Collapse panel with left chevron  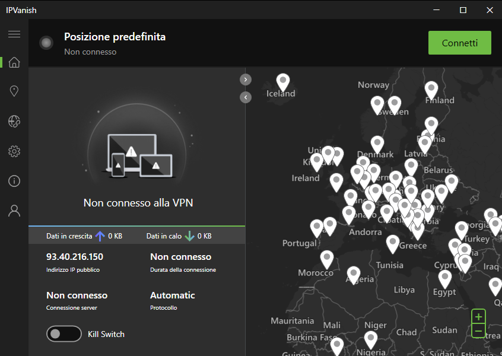point(246,97)
